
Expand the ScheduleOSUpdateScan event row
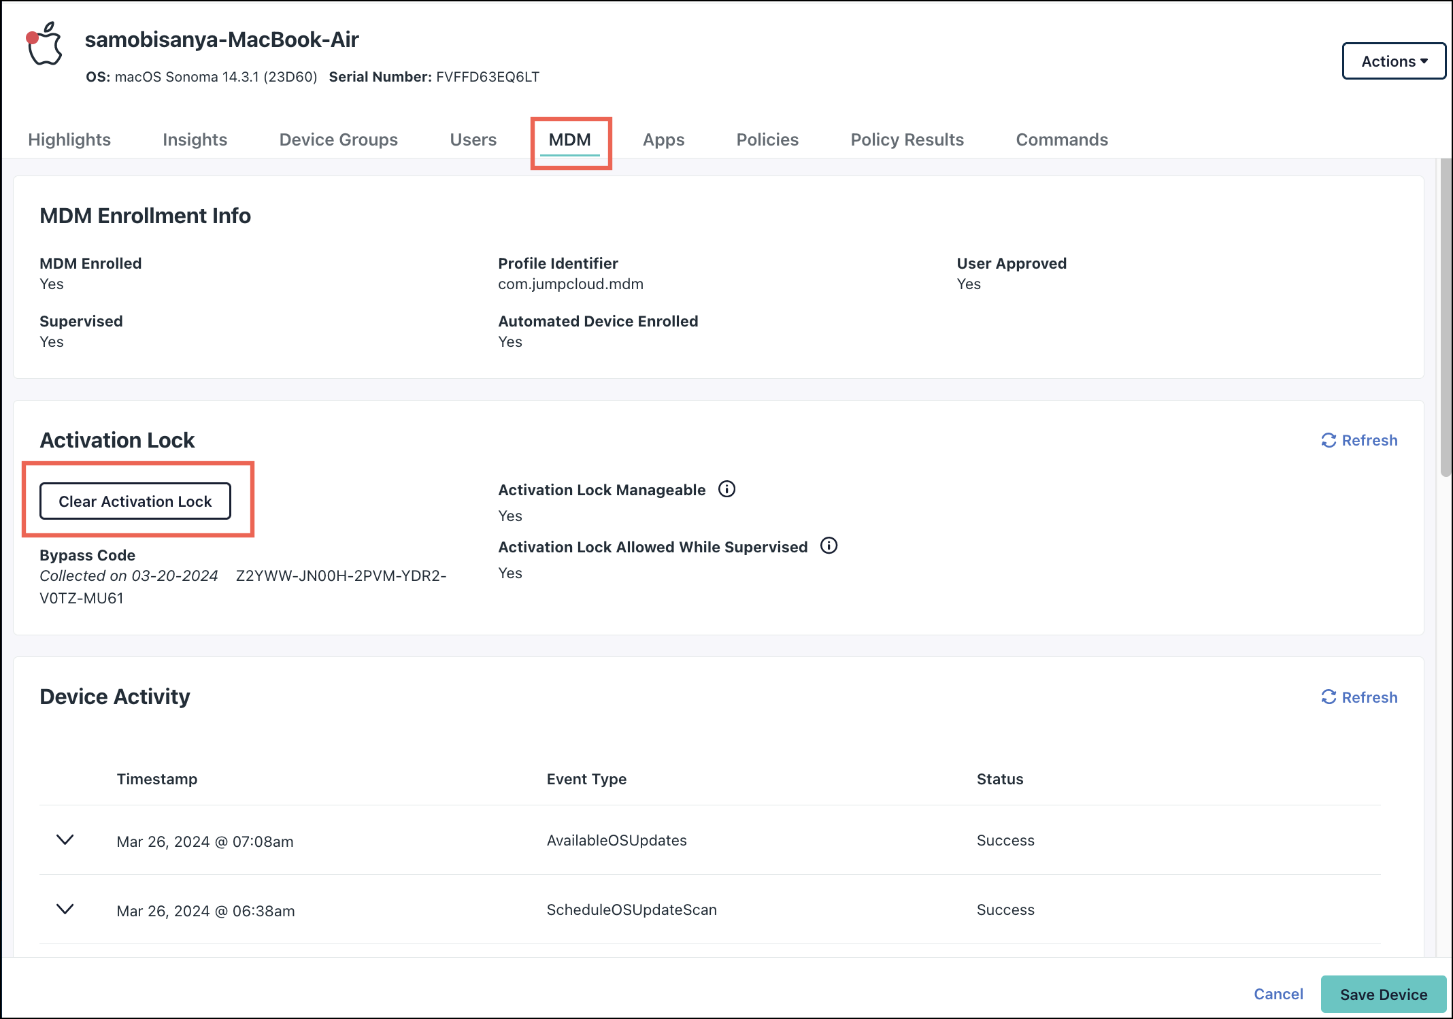(x=65, y=909)
